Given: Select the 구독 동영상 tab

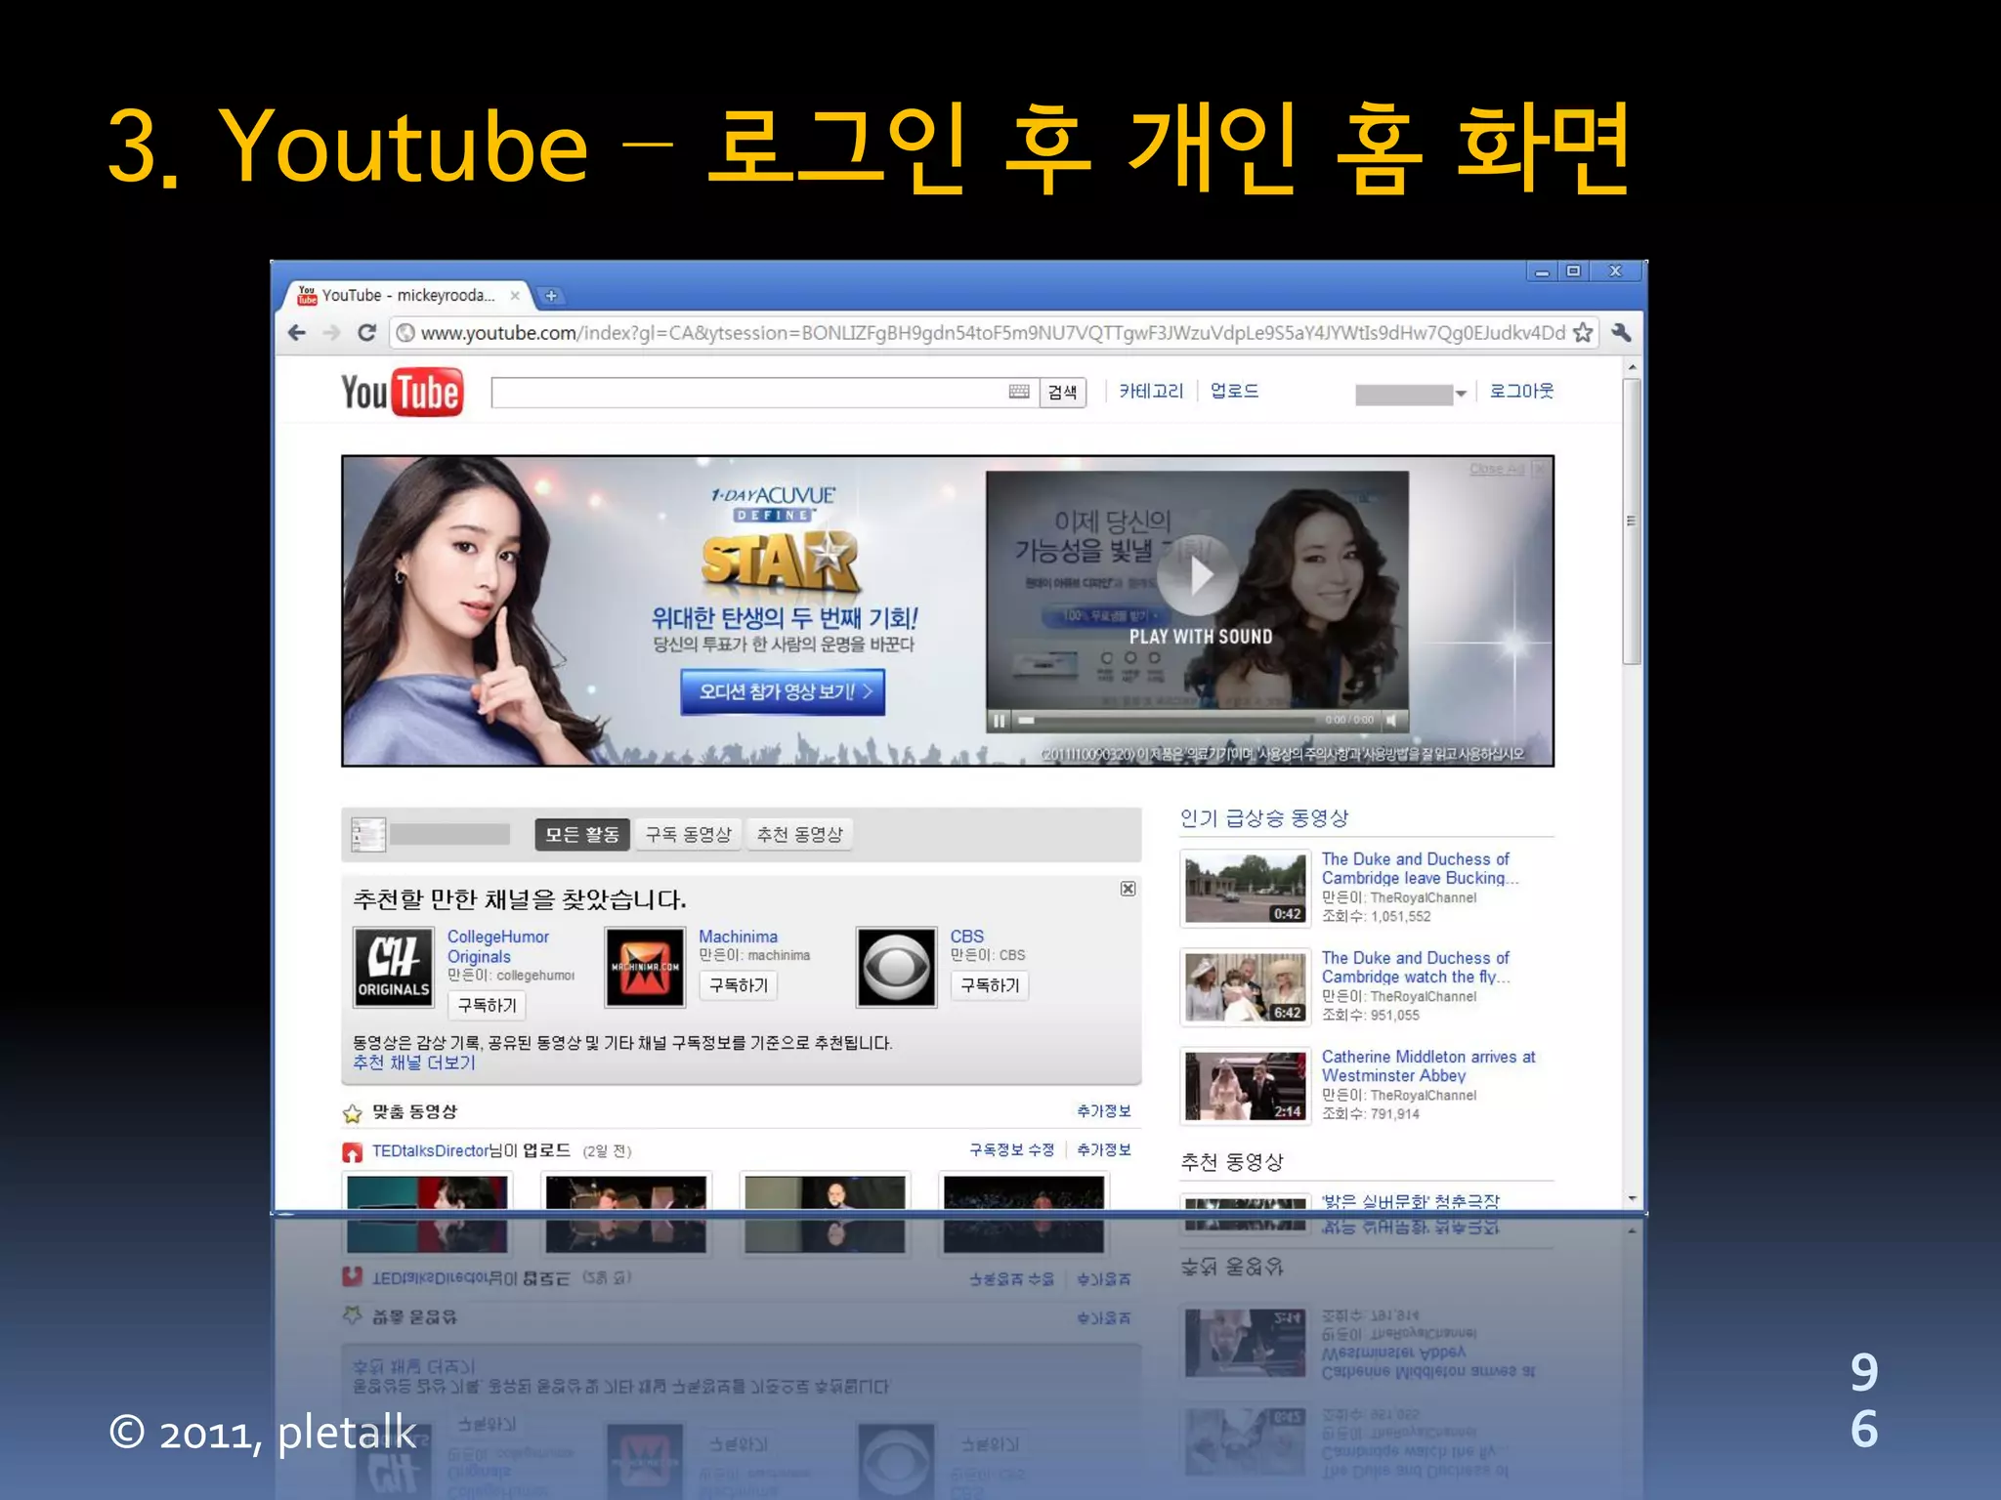Looking at the screenshot, I should (688, 835).
